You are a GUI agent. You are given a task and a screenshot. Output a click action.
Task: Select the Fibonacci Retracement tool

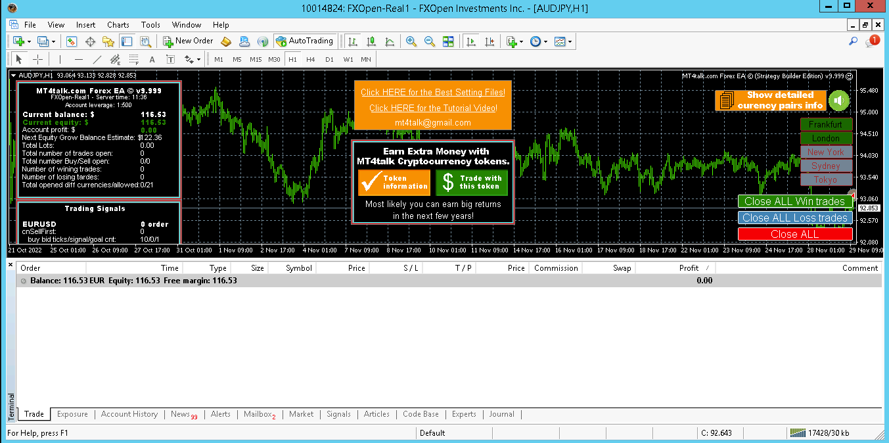coord(133,59)
